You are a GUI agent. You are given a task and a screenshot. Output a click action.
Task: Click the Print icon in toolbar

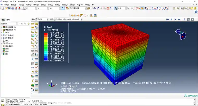coord(13,8)
